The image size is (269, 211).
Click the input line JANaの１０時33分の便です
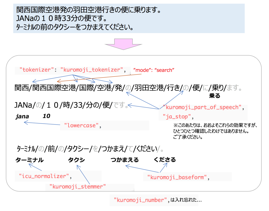61,18
